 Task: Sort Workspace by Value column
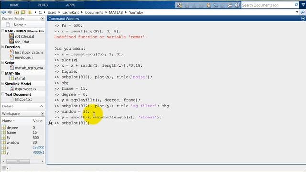click(x=38, y=121)
